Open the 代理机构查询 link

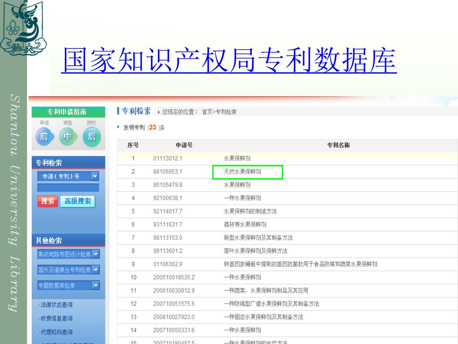(x=56, y=332)
